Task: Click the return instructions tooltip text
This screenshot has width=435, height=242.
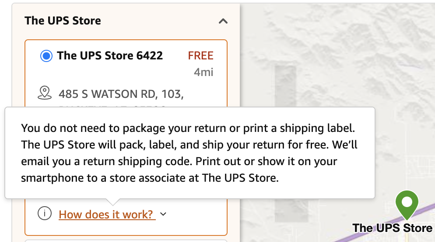Action: (189, 153)
